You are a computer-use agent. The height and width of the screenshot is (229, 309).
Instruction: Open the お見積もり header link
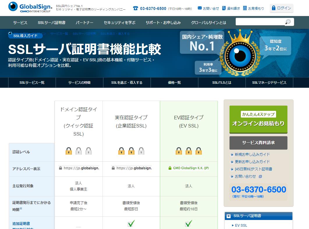pos(256,8)
